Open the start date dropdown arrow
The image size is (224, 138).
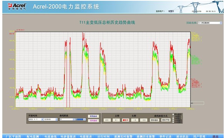tap(42, 119)
